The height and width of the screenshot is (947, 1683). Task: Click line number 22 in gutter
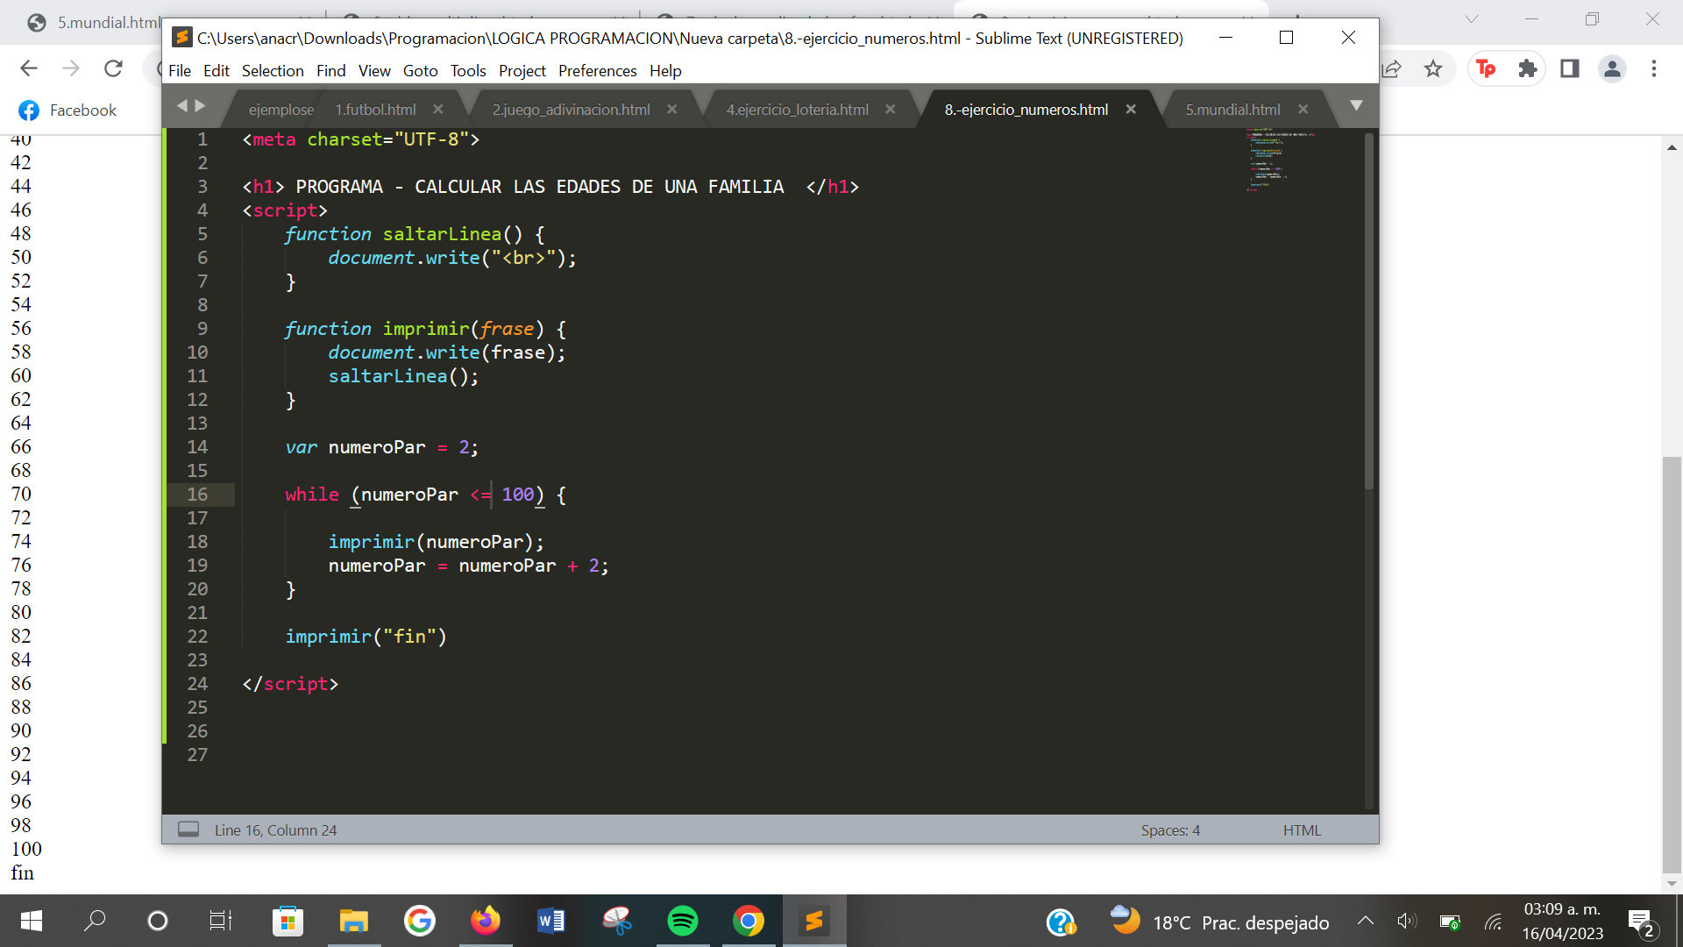tap(197, 637)
